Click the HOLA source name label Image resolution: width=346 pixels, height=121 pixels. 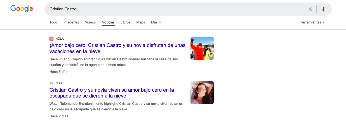click(x=60, y=39)
